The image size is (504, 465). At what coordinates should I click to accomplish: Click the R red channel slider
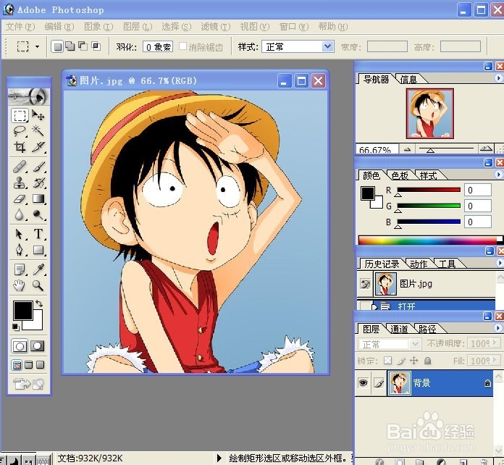coord(429,190)
